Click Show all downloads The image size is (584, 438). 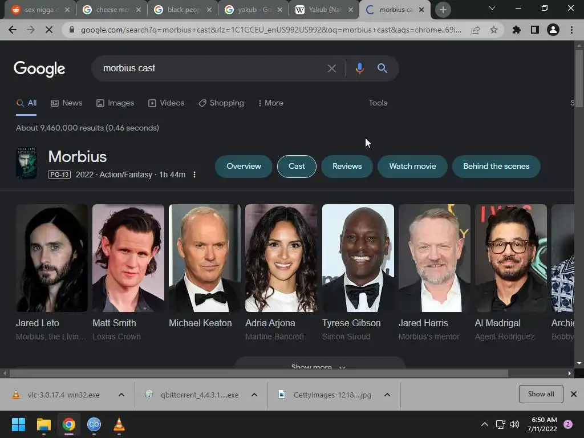click(x=541, y=394)
